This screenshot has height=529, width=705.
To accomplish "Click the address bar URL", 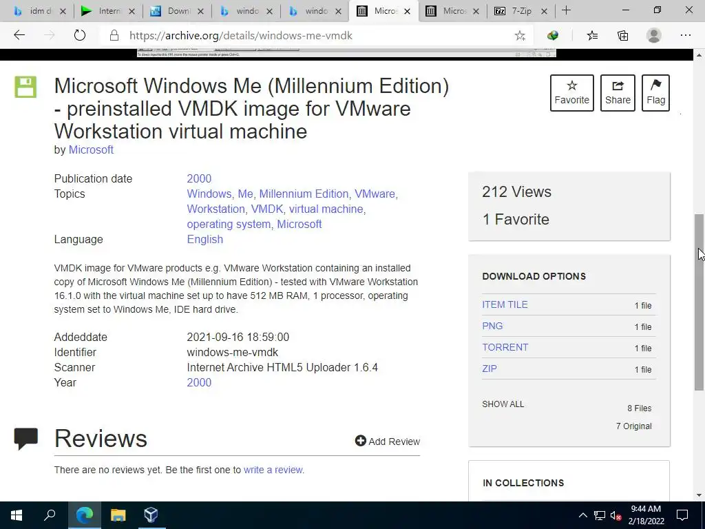I will tap(240, 36).
